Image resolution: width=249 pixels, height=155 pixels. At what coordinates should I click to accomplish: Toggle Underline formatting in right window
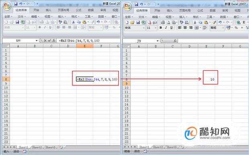[171, 28]
